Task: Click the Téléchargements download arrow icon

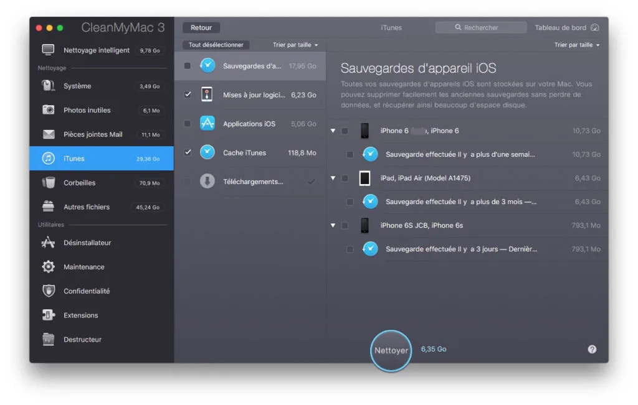Action: (x=207, y=181)
